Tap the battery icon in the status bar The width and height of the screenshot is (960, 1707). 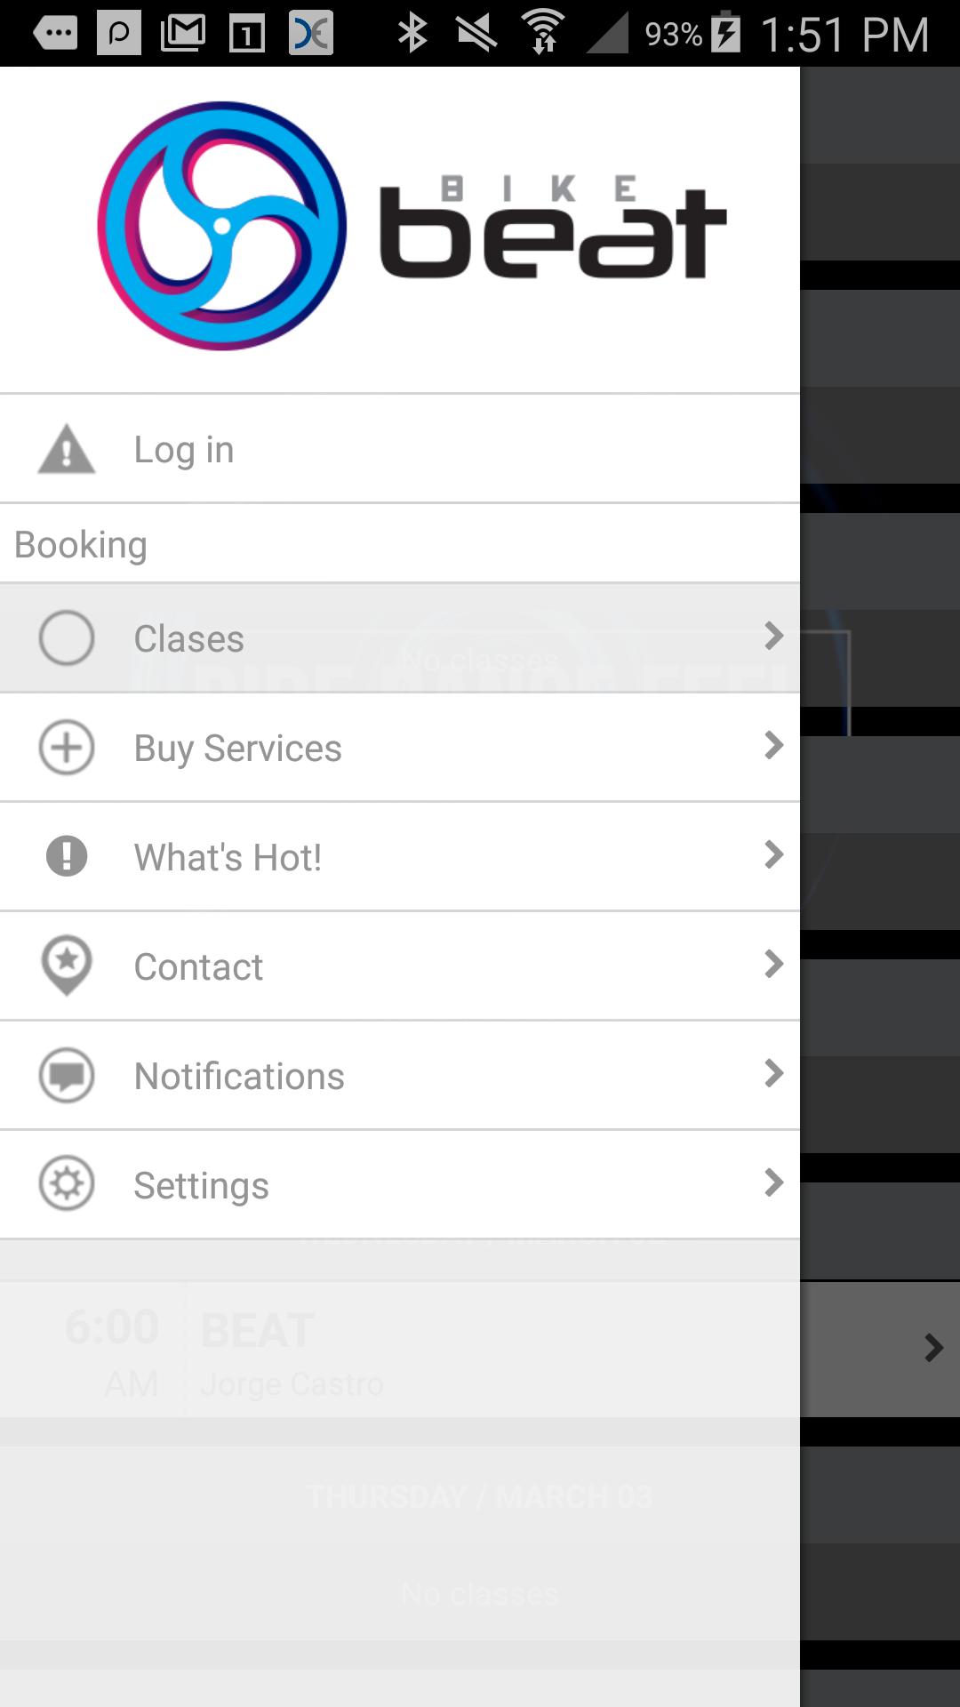coord(726,33)
